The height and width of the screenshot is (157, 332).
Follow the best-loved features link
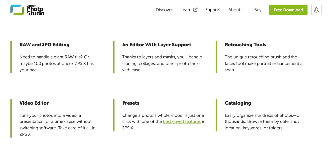point(182,121)
